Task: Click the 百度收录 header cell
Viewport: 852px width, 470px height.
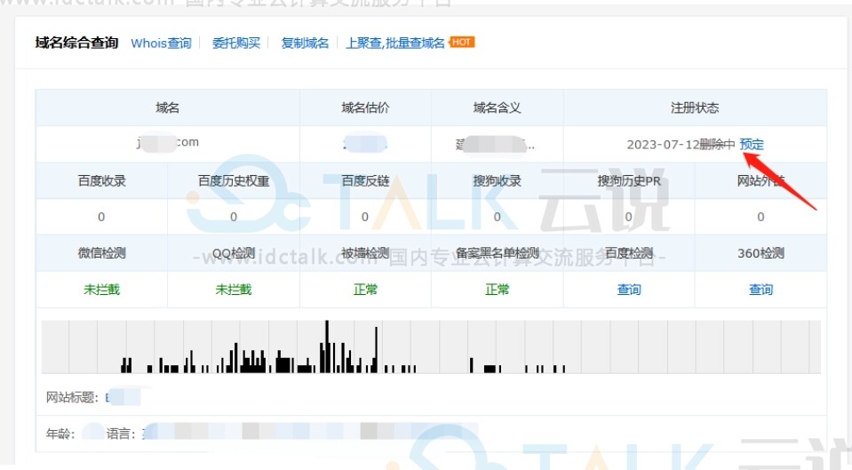Action: pyautogui.click(x=101, y=180)
